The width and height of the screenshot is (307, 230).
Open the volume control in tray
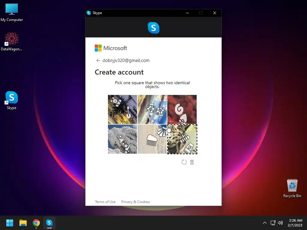click(280, 223)
